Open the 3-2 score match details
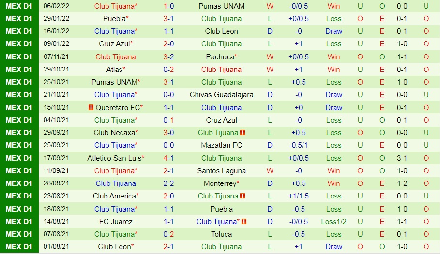The width and height of the screenshot is (440, 254). [169, 56]
